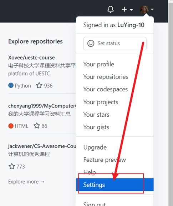Click the smiley emoji status icon
This screenshot has height=206, width=173.
click(x=91, y=43)
